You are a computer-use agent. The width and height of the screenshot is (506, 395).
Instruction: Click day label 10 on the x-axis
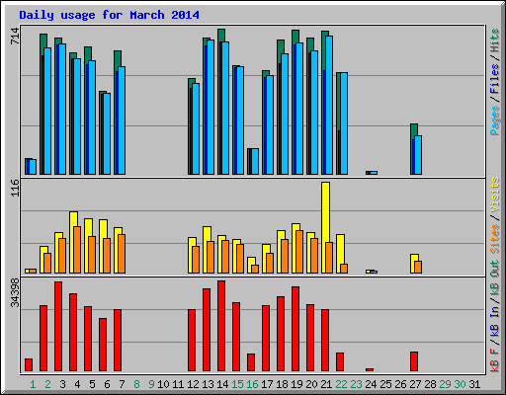(x=163, y=384)
